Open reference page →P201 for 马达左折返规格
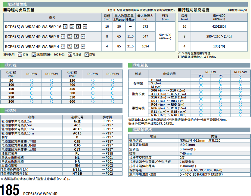The image size is (251, 196). (x=107, y=158)
